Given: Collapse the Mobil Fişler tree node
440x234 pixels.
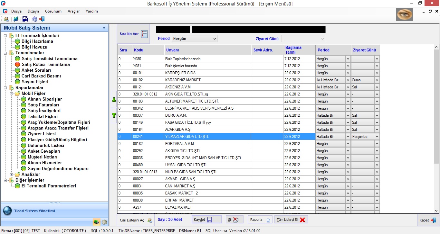Looking at the screenshot, I should pyautogui.click(x=11, y=94).
